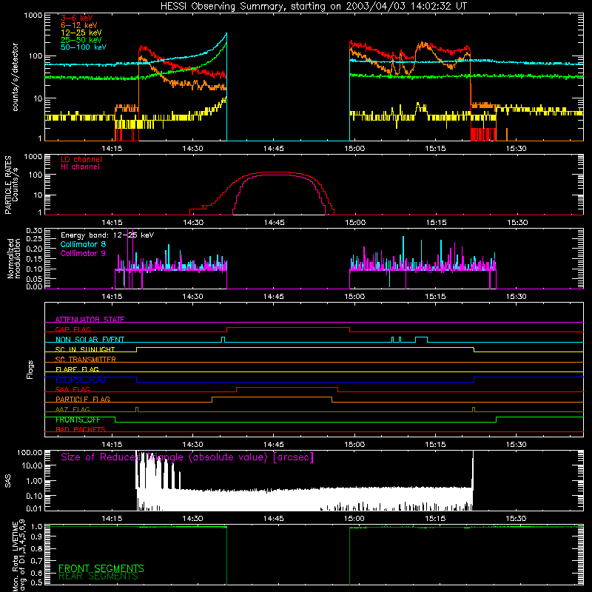Click the SC TRANSMITTER flag label
The height and width of the screenshot is (592, 592).
86,360
